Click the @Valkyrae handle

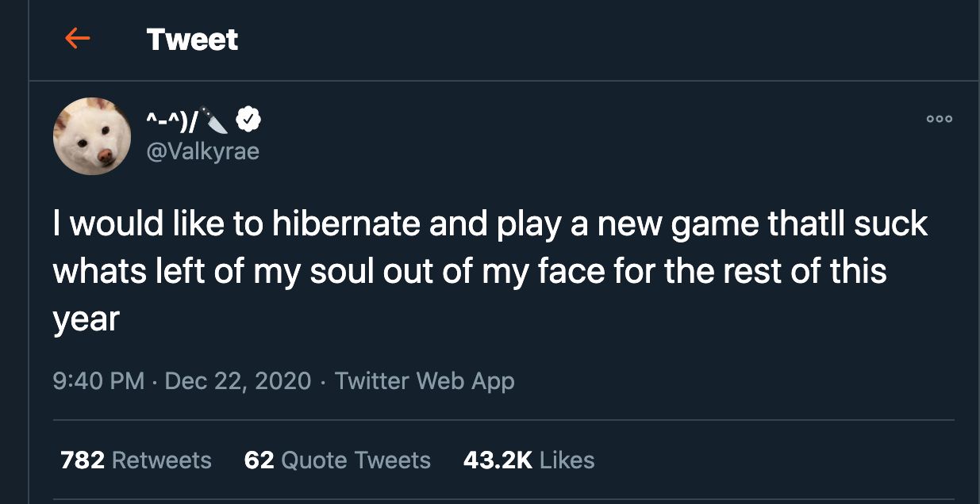click(x=202, y=151)
